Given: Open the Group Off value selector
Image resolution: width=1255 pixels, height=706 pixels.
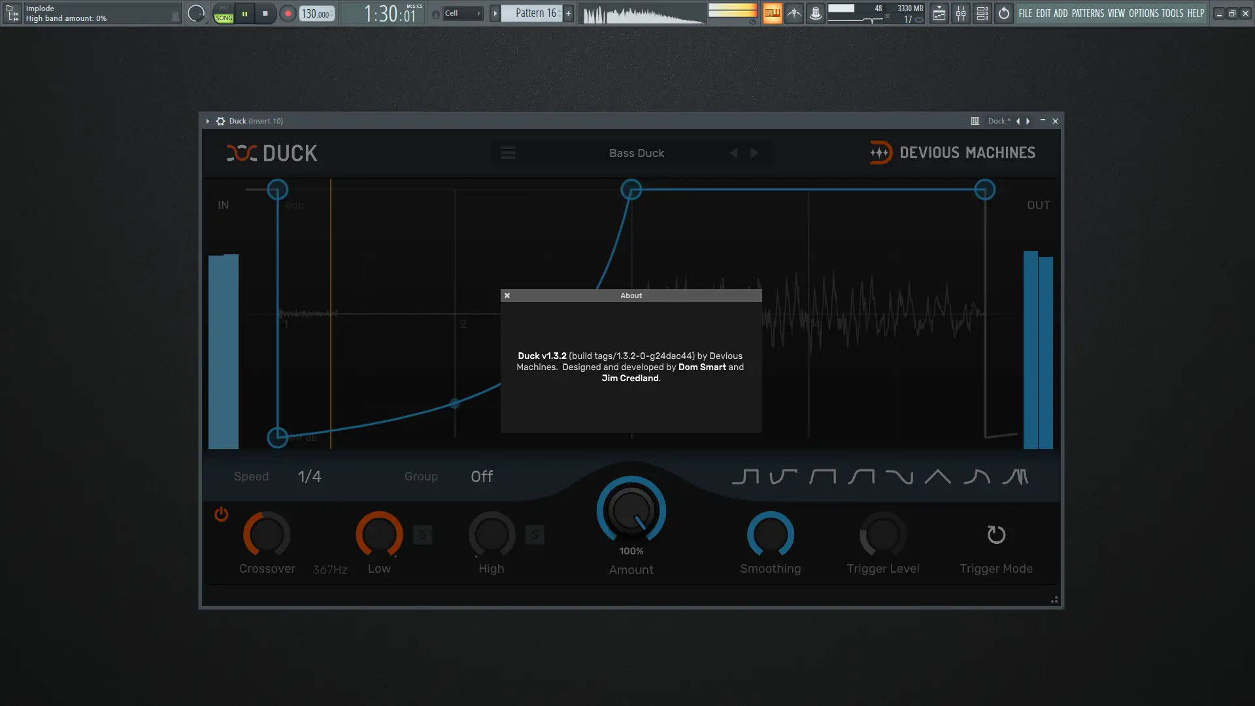Looking at the screenshot, I should pos(482,477).
